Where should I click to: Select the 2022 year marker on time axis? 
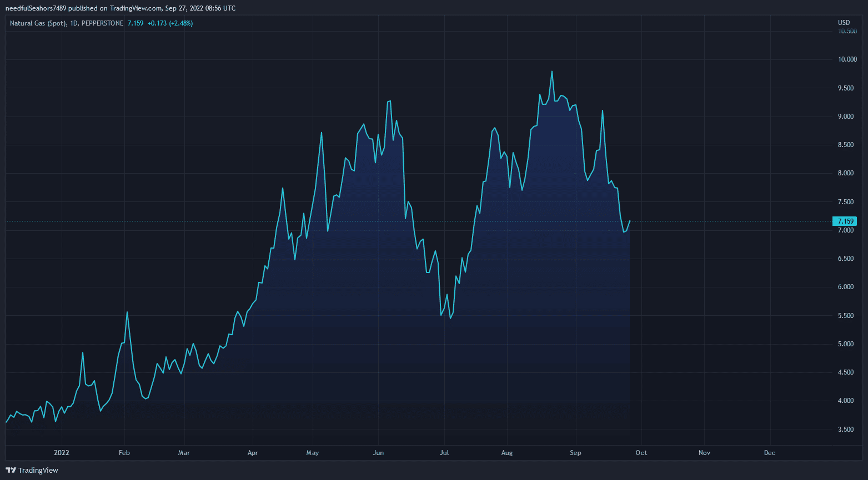coord(61,453)
